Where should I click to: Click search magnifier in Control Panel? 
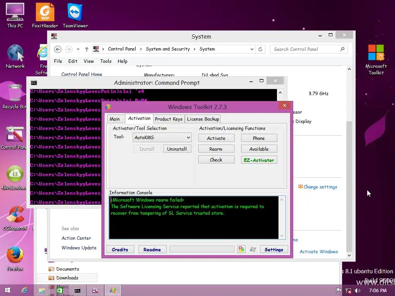[x=342, y=49]
